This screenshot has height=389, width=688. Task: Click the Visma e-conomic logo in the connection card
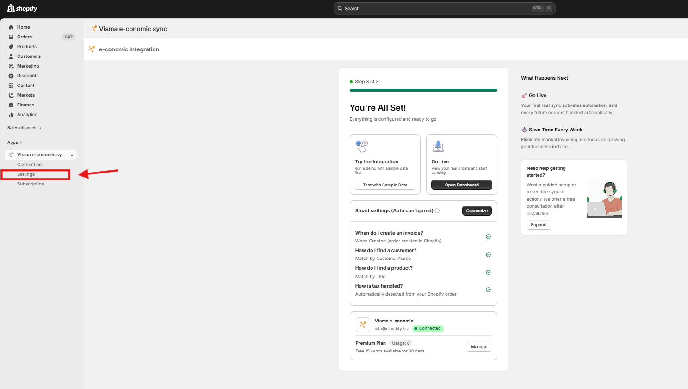pyautogui.click(x=363, y=324)
